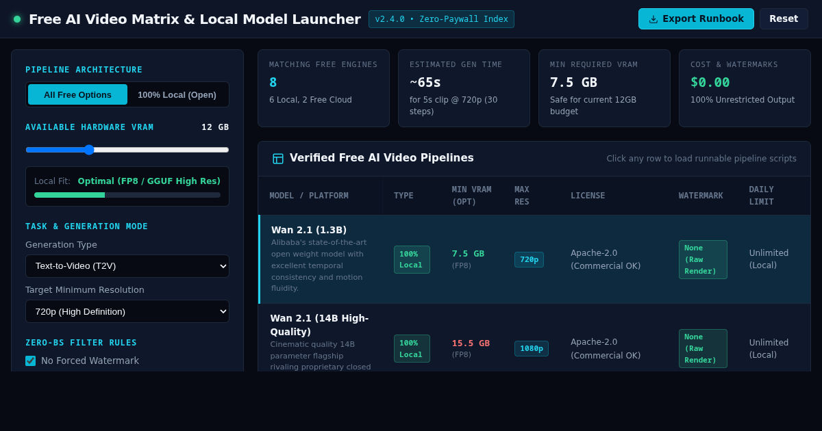The width and height of the screenshot is (822, 431).
Task: Click Unlimited (Local) in Wan 1.3B row
Action: [769, 259]
